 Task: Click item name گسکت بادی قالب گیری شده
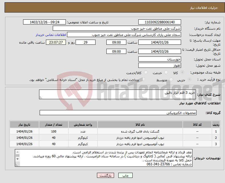(x=140, y=131)
